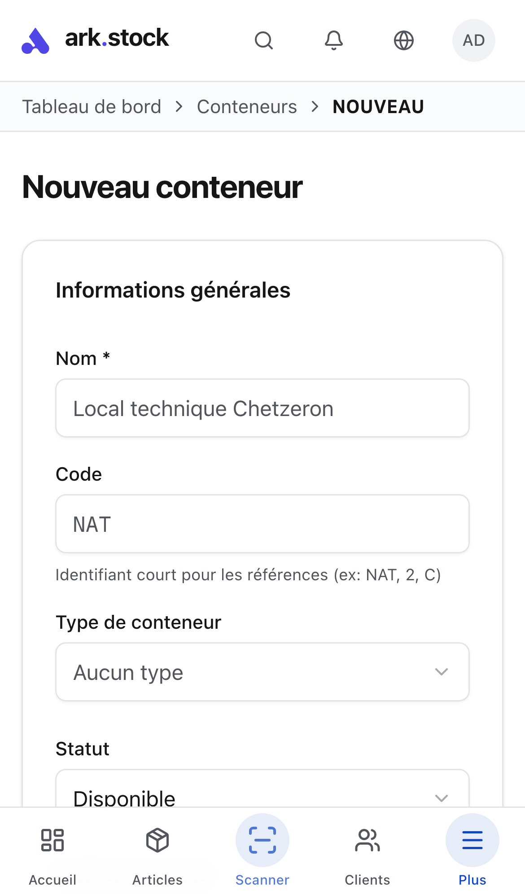Click inside the Code NAT field
Viewport: 525px width, 894px height.
tap(262, 524)
